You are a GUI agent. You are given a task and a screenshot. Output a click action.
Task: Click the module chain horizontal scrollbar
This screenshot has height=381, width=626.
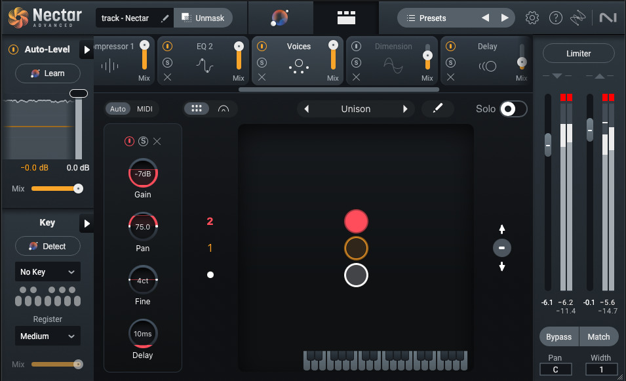(338, 89)
